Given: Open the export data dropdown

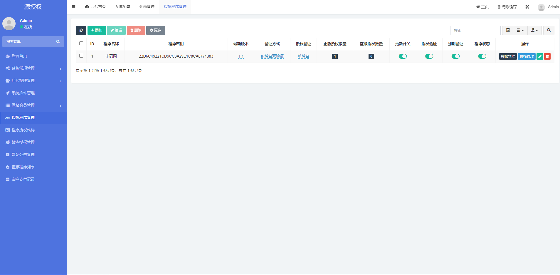Looking at the screenshot, I should coord(534,30).
